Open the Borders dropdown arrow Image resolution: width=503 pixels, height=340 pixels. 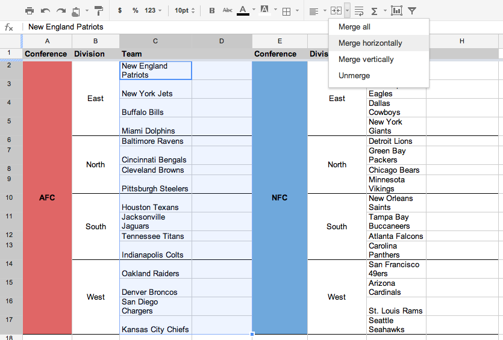click(297, 11)
